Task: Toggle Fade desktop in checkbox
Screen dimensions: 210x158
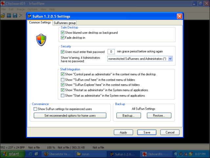Action: [62, 38]
